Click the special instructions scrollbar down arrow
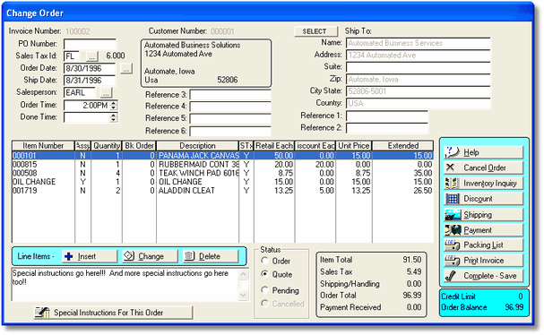 click(x=243, y=295)
